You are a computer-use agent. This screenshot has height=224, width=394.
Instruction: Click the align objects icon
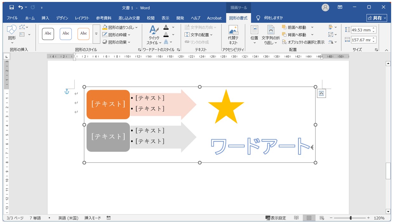pos(331,27)
